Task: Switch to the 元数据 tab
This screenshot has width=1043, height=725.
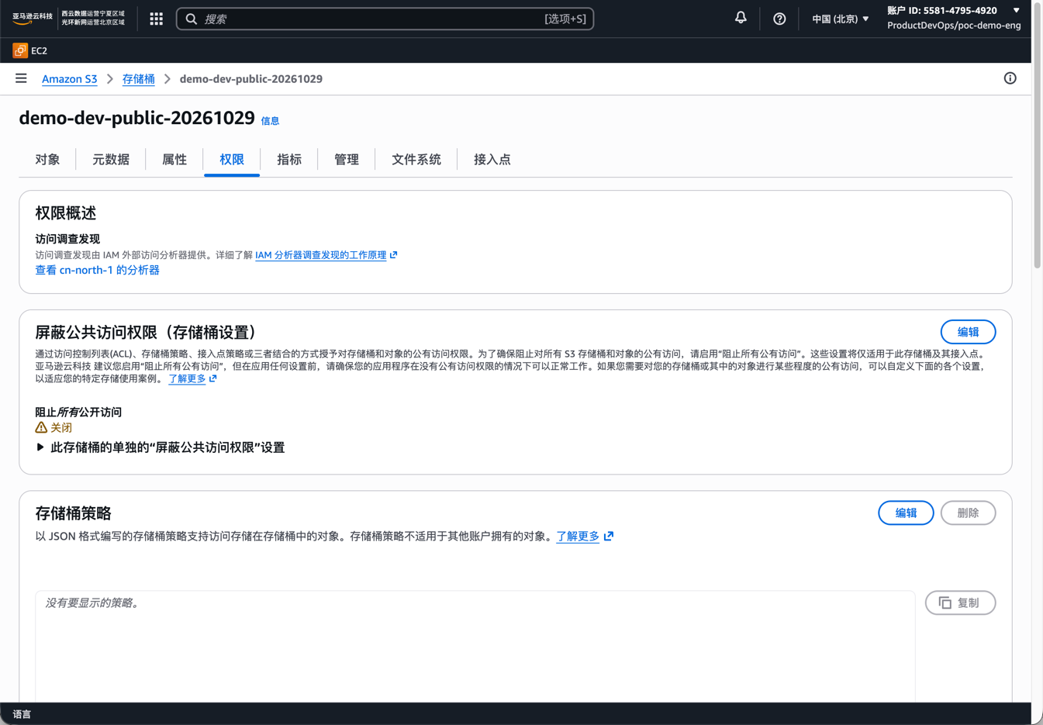Action: click(x=111, y=160)
